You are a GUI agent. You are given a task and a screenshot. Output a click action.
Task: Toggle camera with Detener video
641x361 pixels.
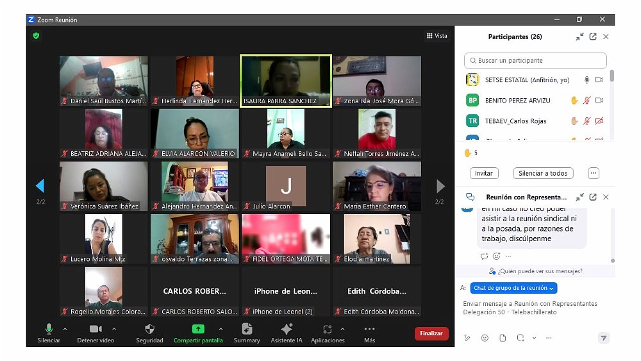(x=96, y=329)
